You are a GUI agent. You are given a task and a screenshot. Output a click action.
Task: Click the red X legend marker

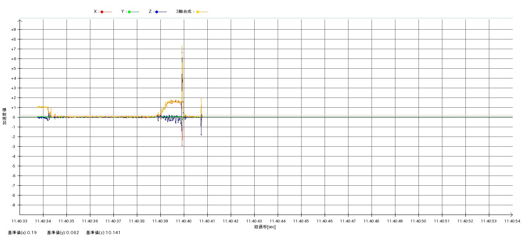click(x=102, y=12)
